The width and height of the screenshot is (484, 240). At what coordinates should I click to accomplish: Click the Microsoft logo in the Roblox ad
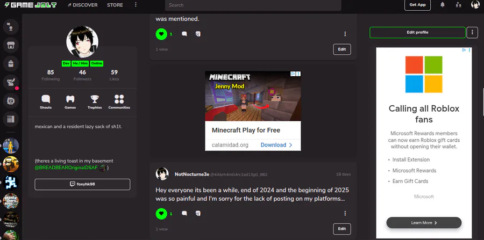(424, 74)
